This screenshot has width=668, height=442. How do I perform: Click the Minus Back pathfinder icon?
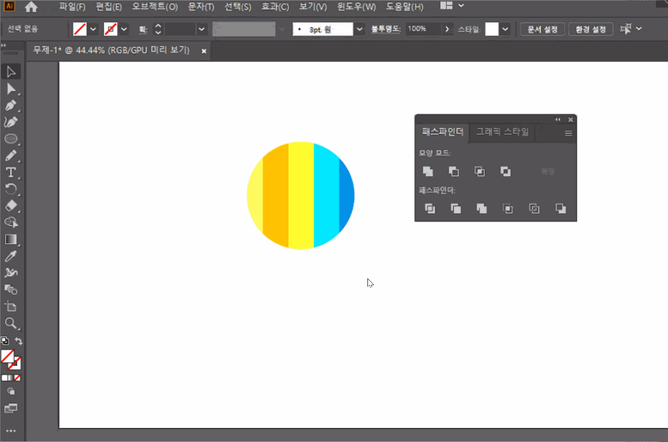561,209
